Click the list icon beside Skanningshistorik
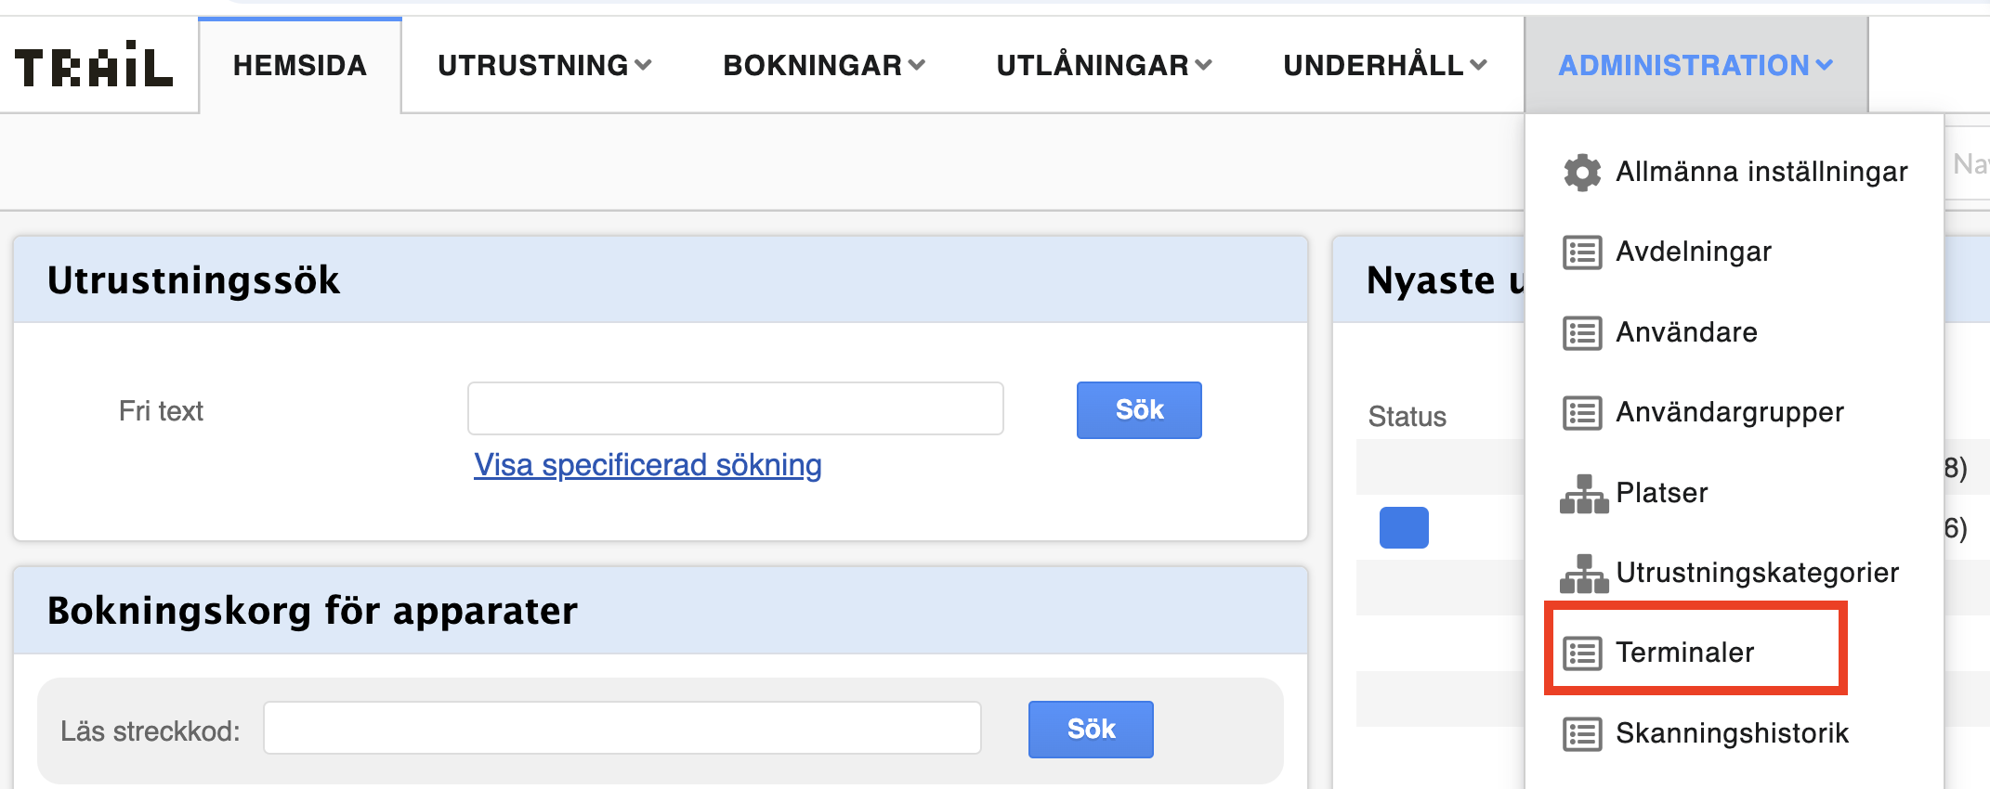1990x789 pixels. [1582, 734]
